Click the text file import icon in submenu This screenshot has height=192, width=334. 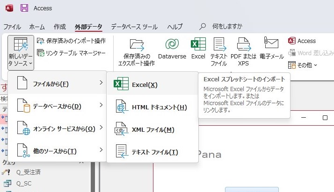(122, 151)
